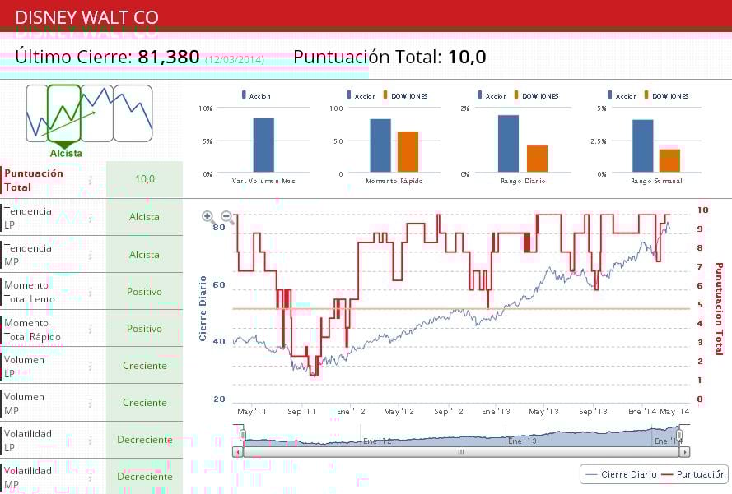Click the May '12 x-axis label

(399, 412)
